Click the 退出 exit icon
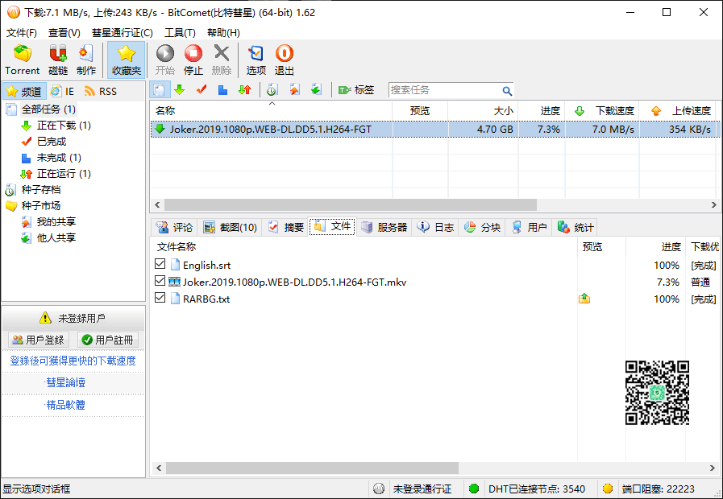 click(284, 60)
